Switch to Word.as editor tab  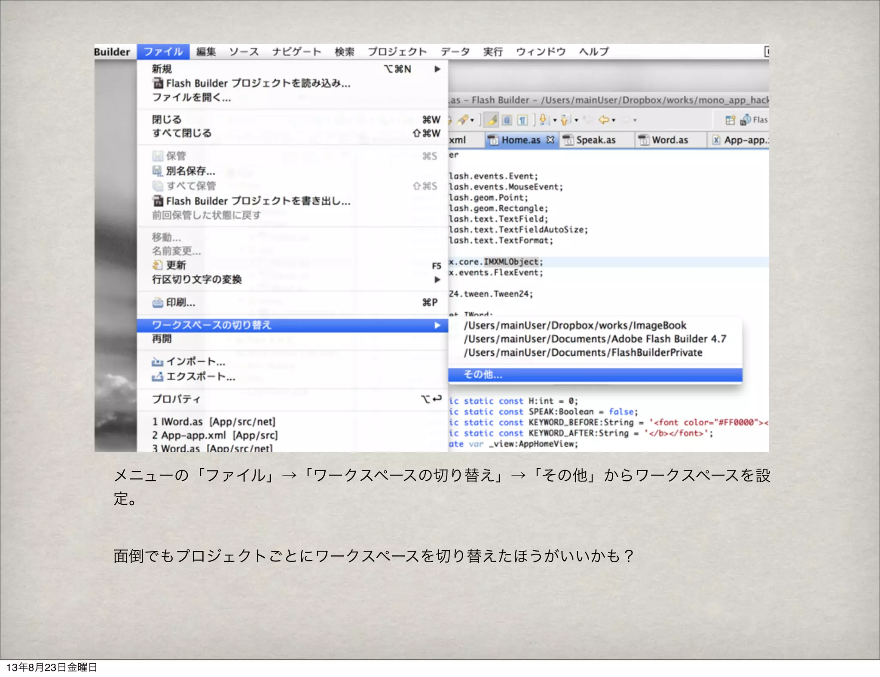(670, 140)
